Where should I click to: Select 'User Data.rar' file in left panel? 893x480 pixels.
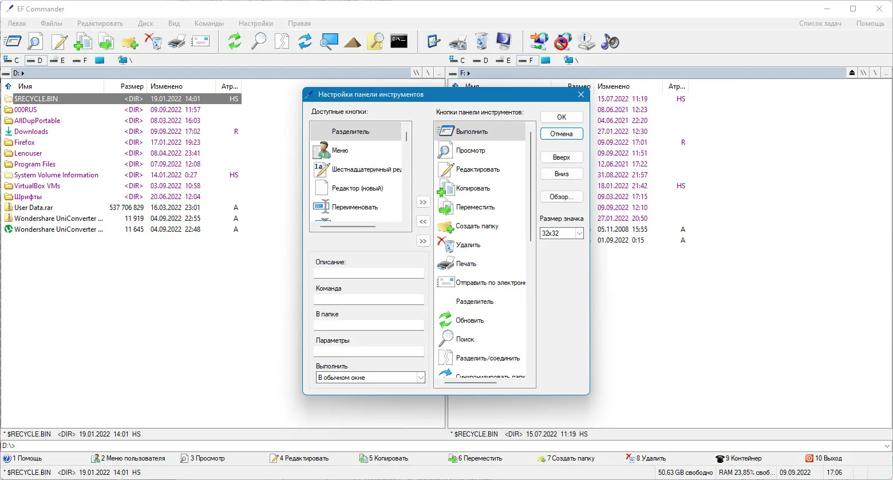(x=33, y=208)
